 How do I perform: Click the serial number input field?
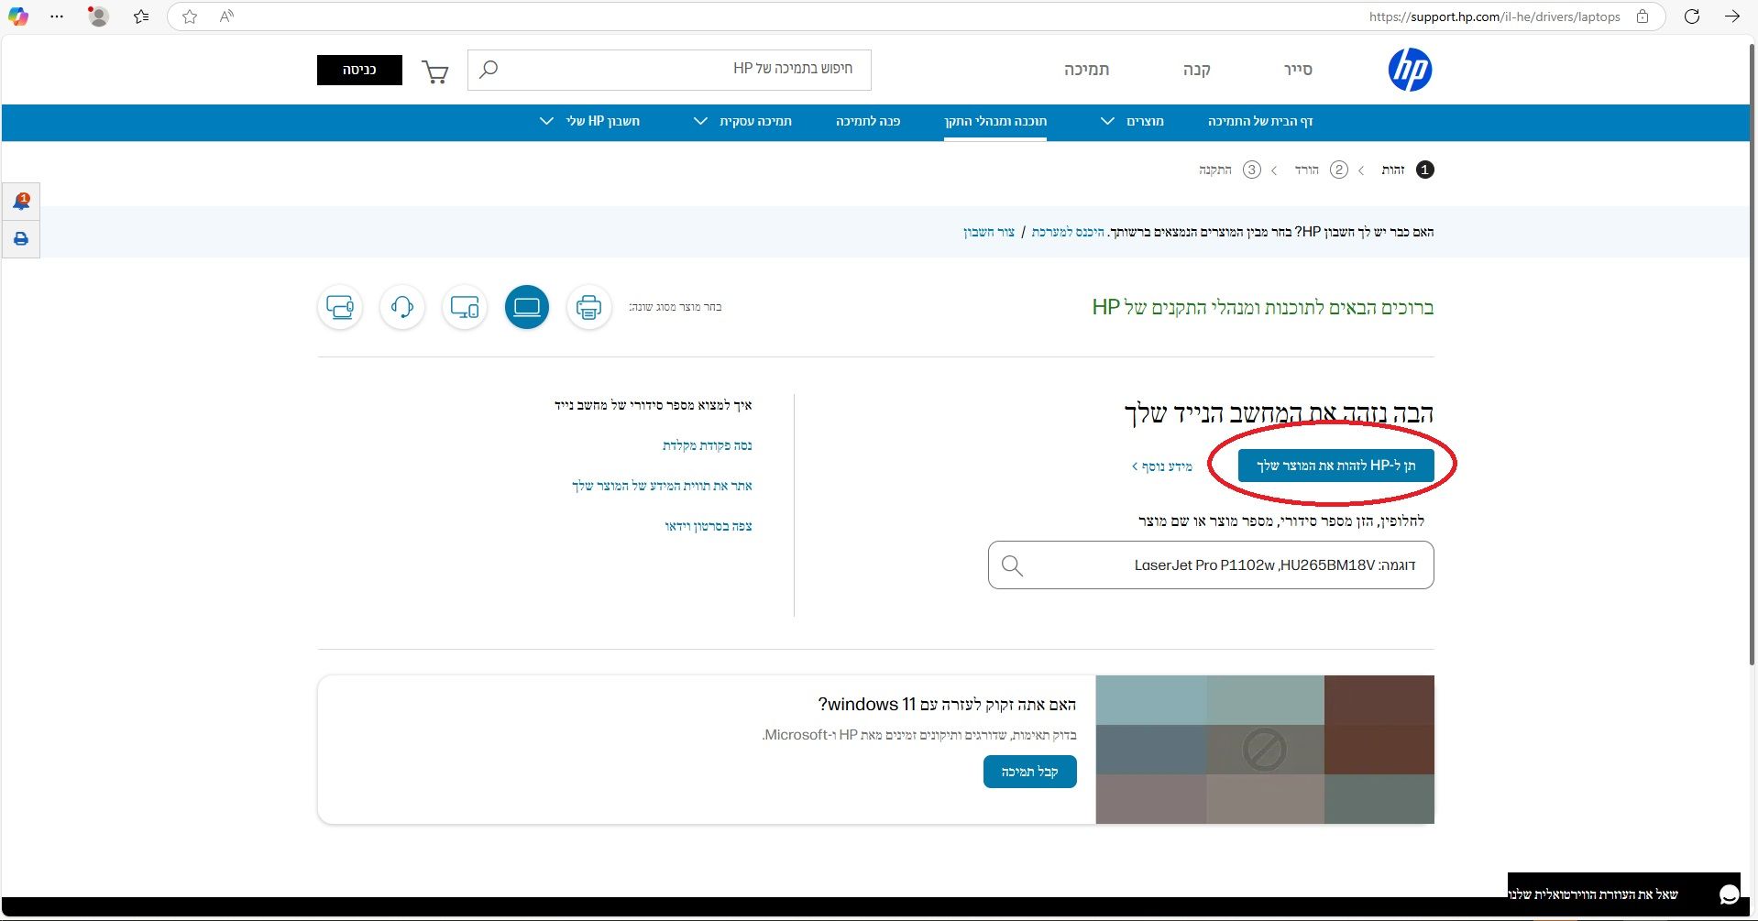tap(1211, 565)
